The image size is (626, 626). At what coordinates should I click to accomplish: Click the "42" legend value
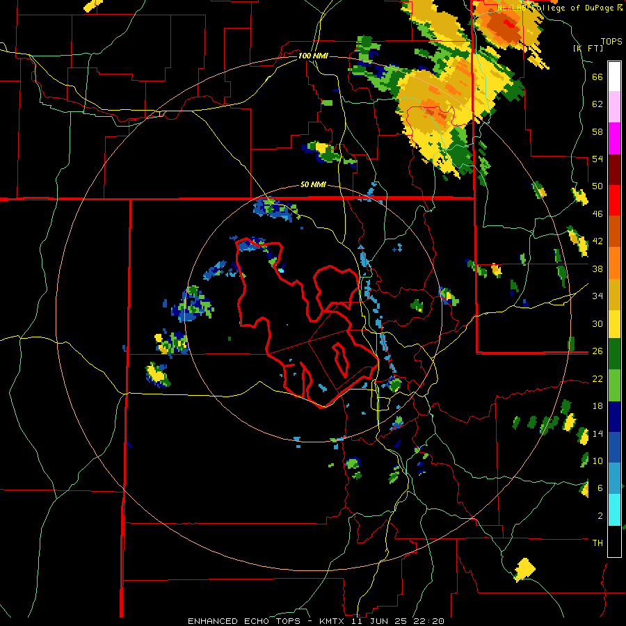click(597, 241)
